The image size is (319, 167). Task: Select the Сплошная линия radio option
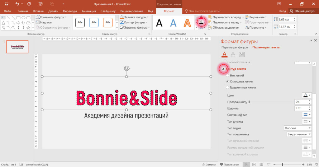[x=228, y=81]
